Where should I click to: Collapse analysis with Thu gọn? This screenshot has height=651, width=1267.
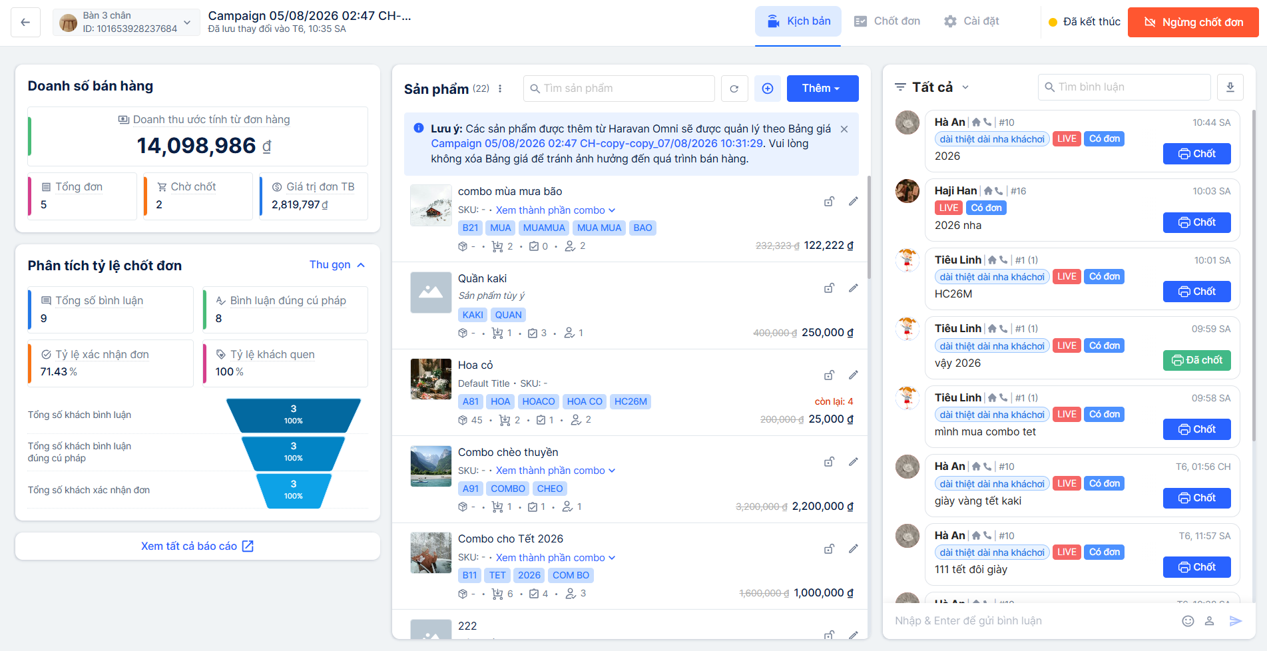(337, 265)
